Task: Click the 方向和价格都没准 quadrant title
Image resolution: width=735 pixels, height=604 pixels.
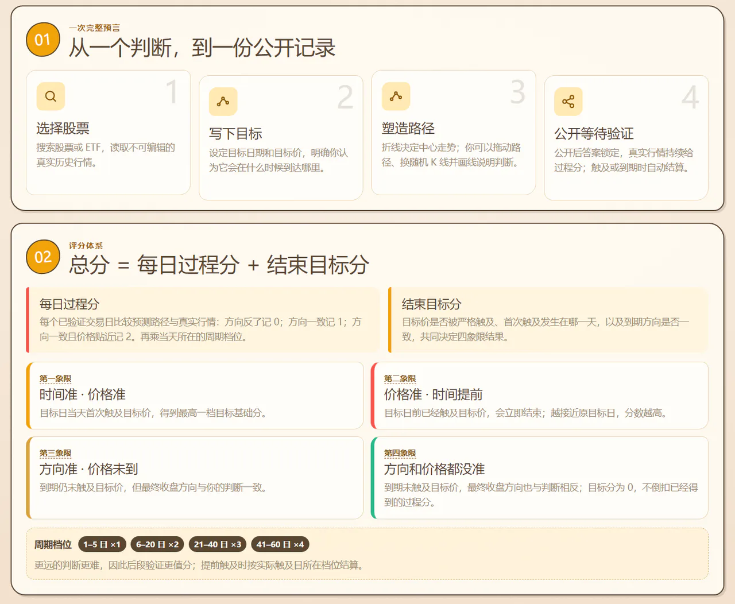Action: pos(435,469)
